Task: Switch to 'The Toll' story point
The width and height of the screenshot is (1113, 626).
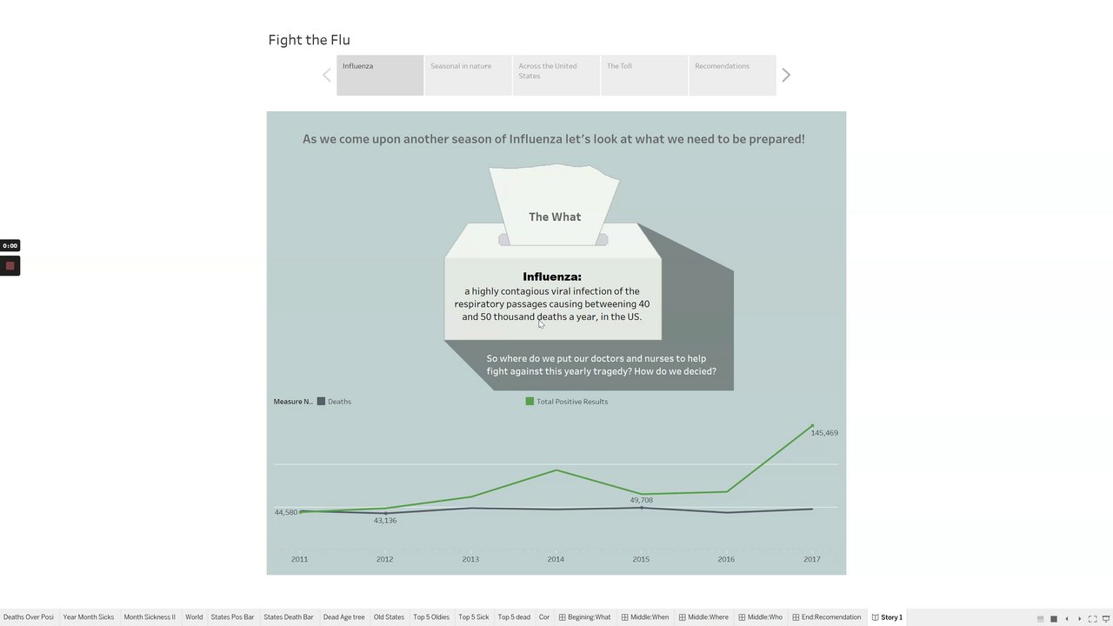Action: (x=643, y=76)
